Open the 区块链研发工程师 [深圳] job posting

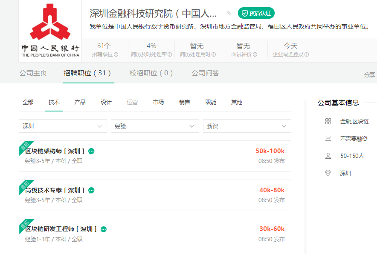tap(61, 229)
